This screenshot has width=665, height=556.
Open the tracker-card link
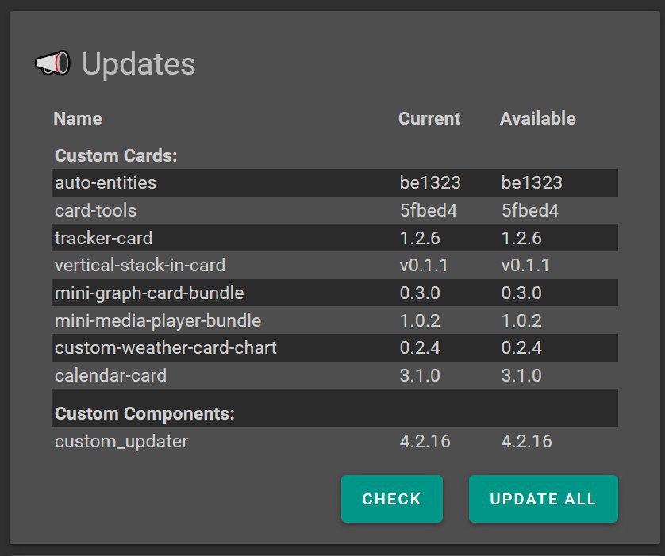pos(103,238)
